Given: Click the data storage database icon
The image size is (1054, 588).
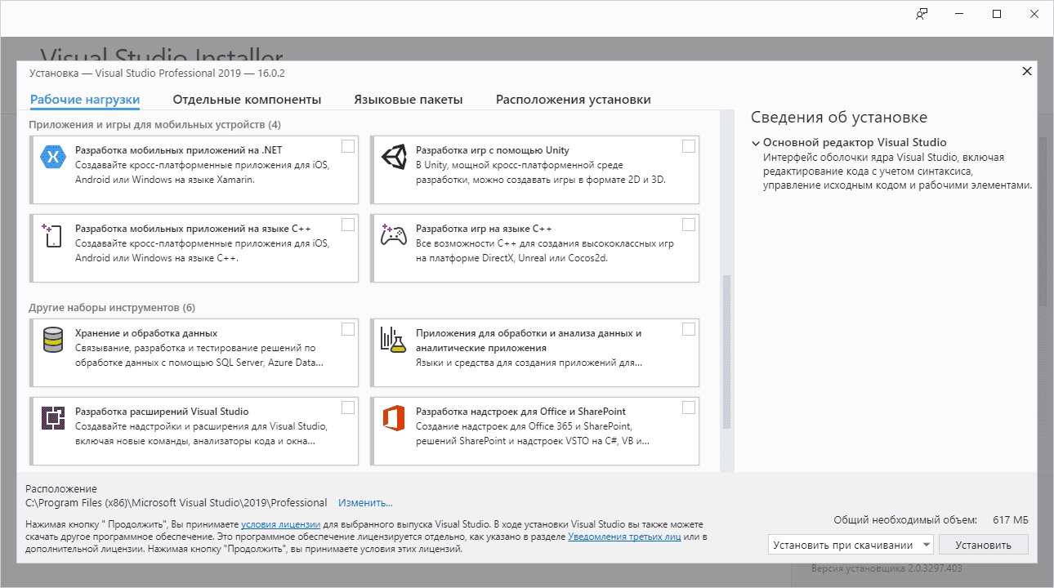Looking at the screenshot, I should click(x=53, y=340).
